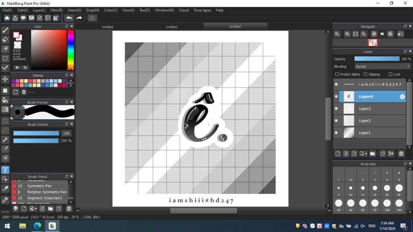Screen dimensions: 413x232
Task: Select the Brush tool in left toolbar
Action: pyautogui.click(x=5, y=30)
